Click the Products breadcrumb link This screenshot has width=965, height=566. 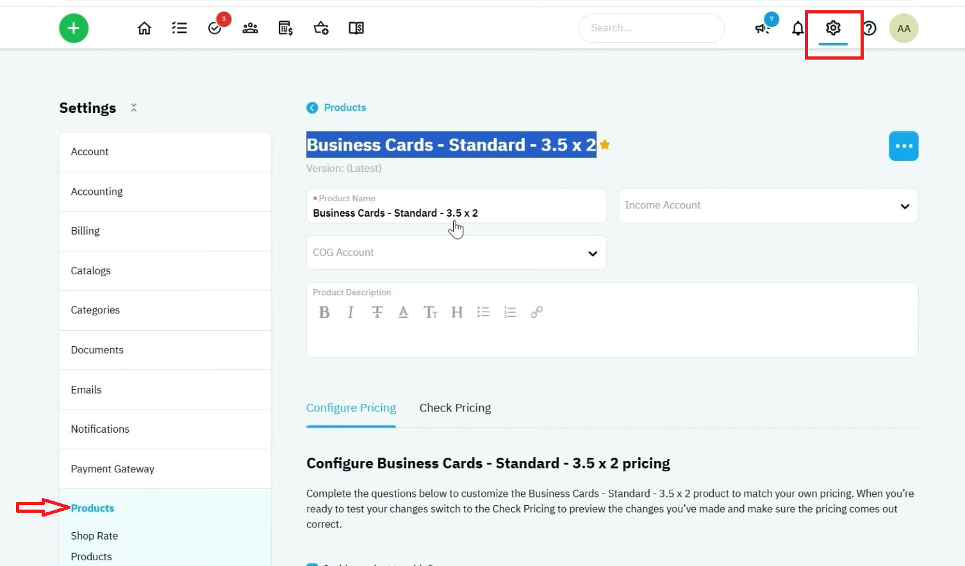pos(345,108)
